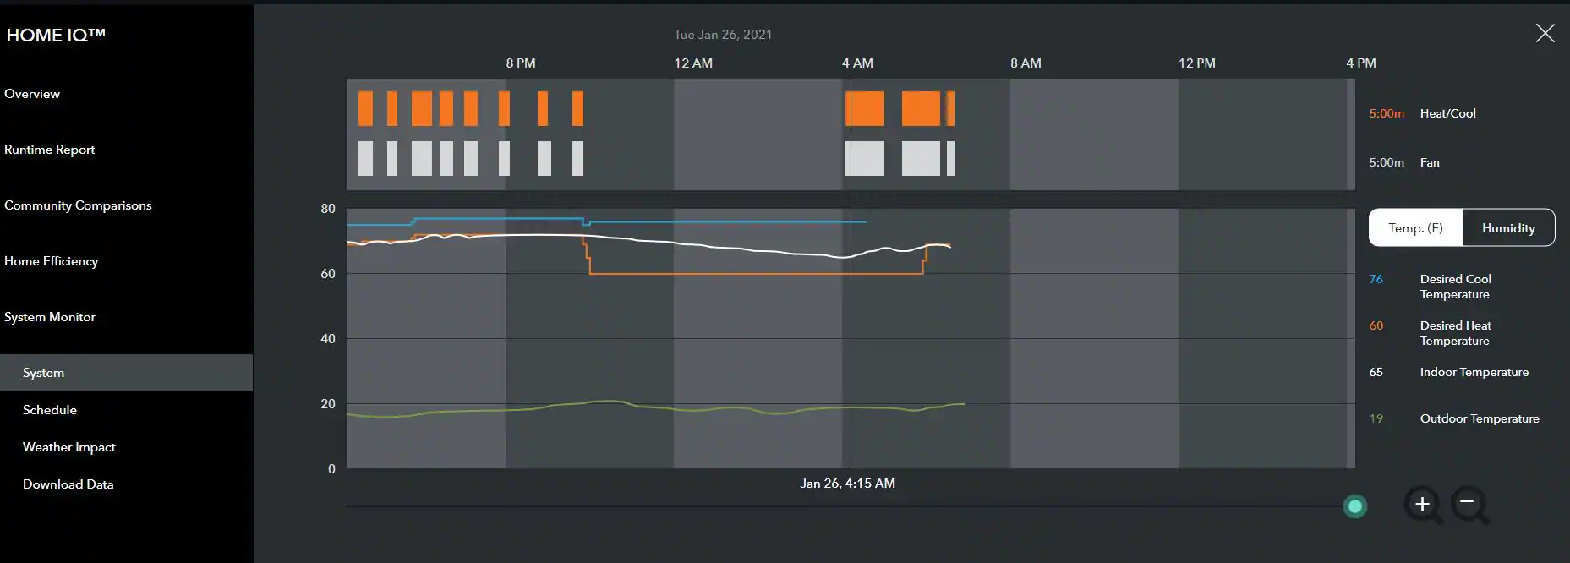Screen dimensions: 1570x563
Task: Click the zoom in magnifier icon
Action: (1423, 505)
